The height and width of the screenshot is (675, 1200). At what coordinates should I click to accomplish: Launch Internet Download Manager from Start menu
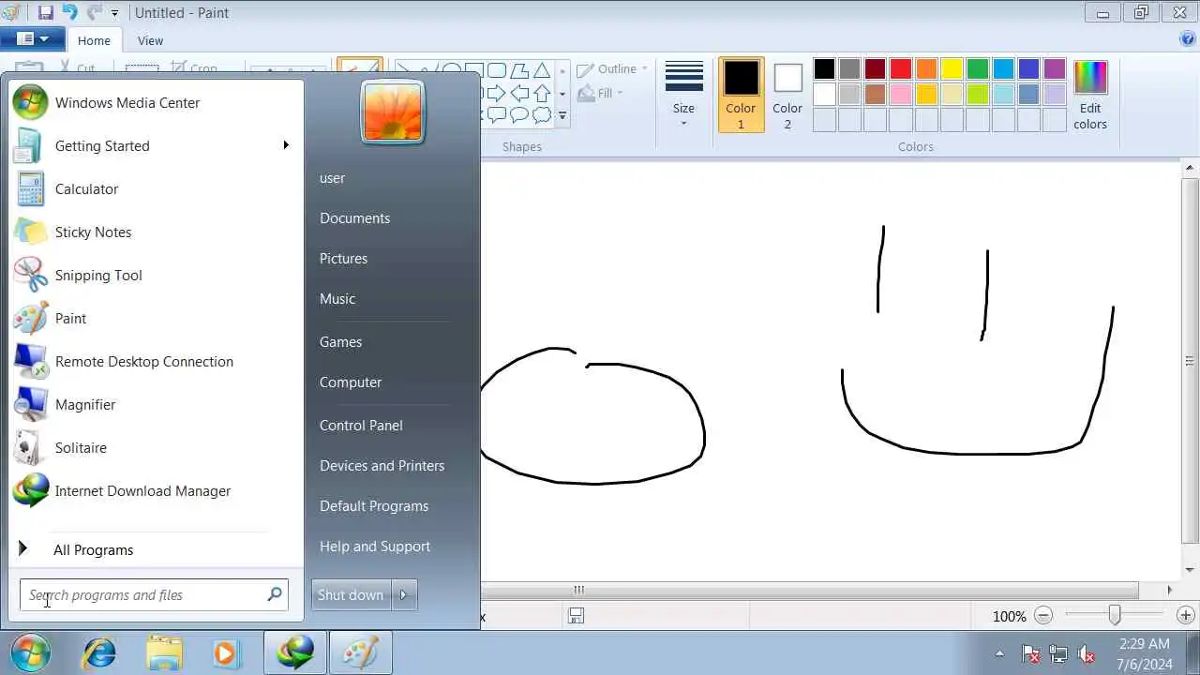(x=156, y=491)
